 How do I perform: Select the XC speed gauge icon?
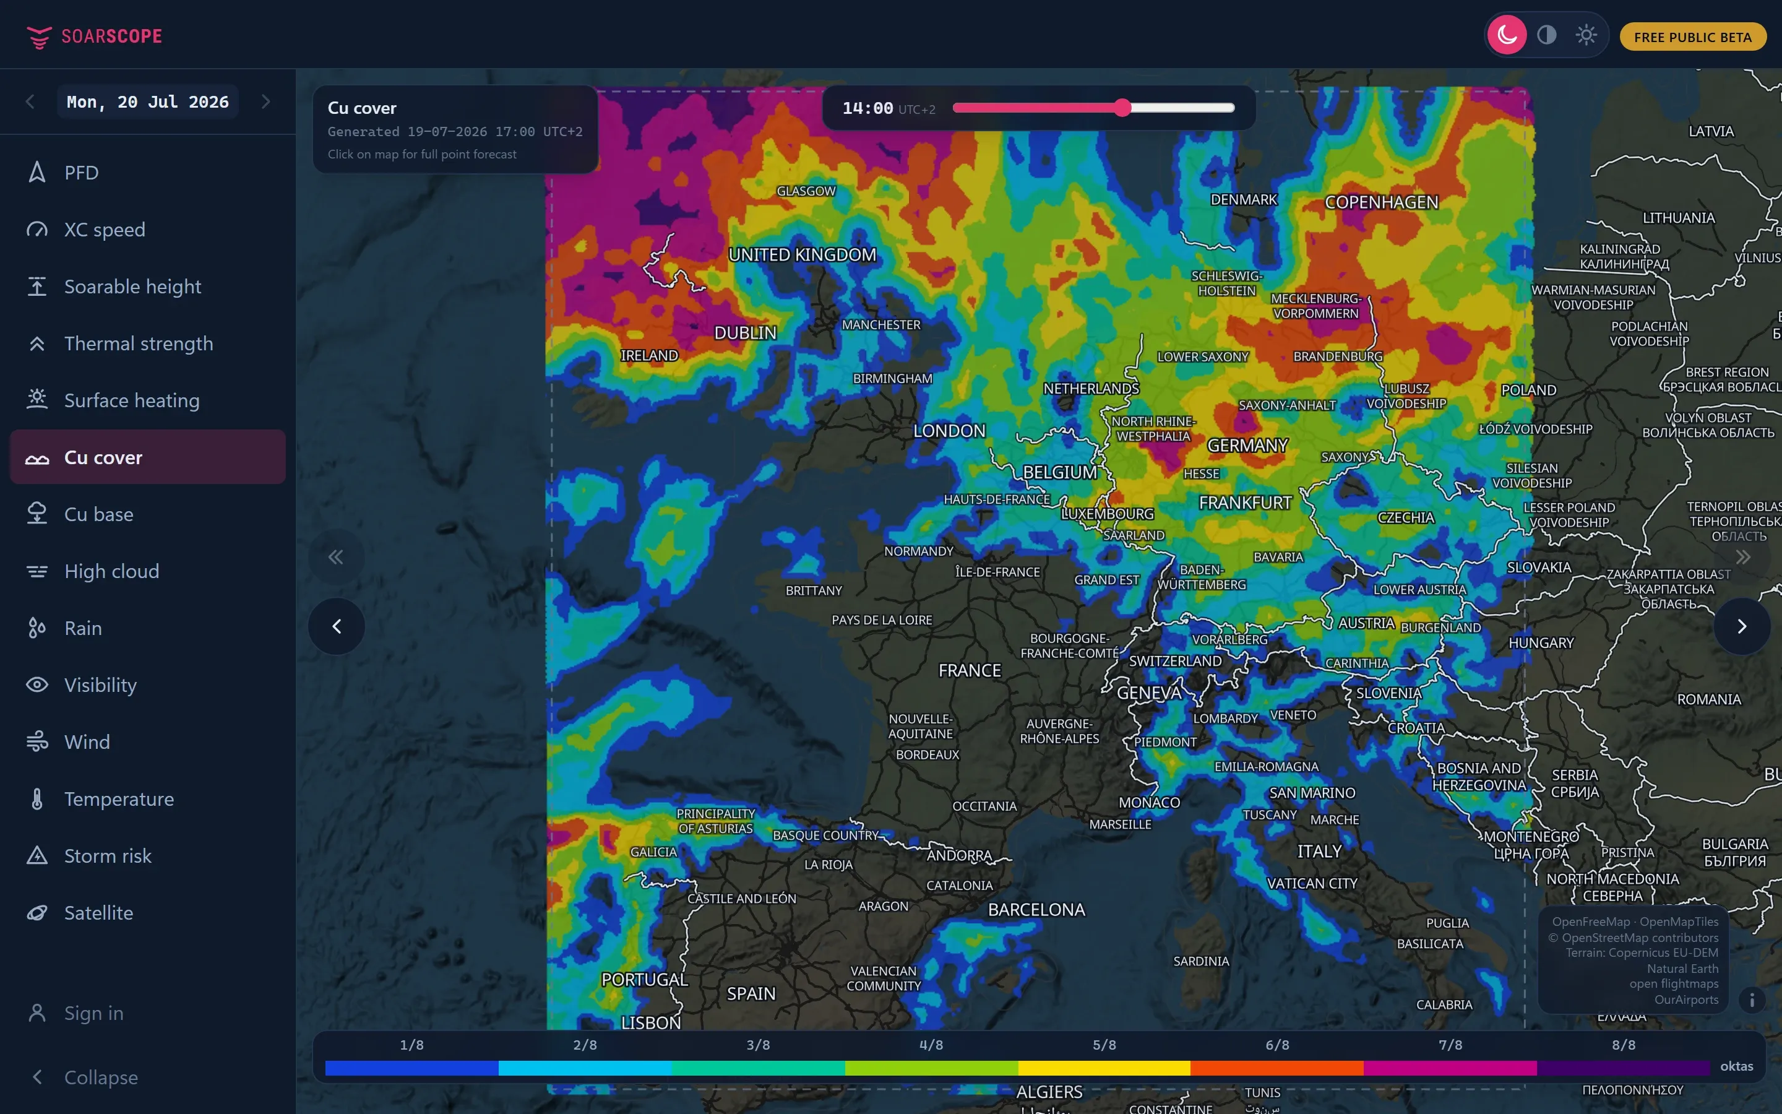click(37, 229)
